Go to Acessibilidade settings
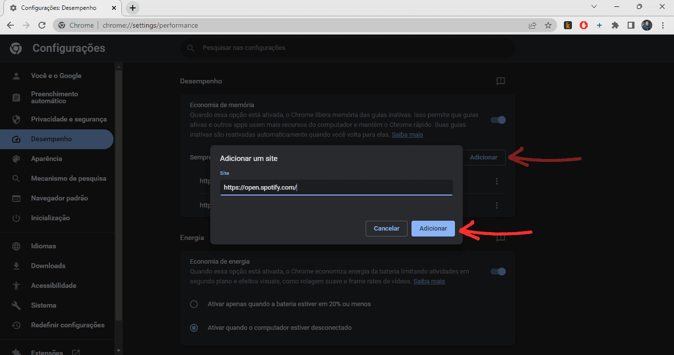This screenshot has width=674, height=355. pyautogui.click(x=57, y=285)
